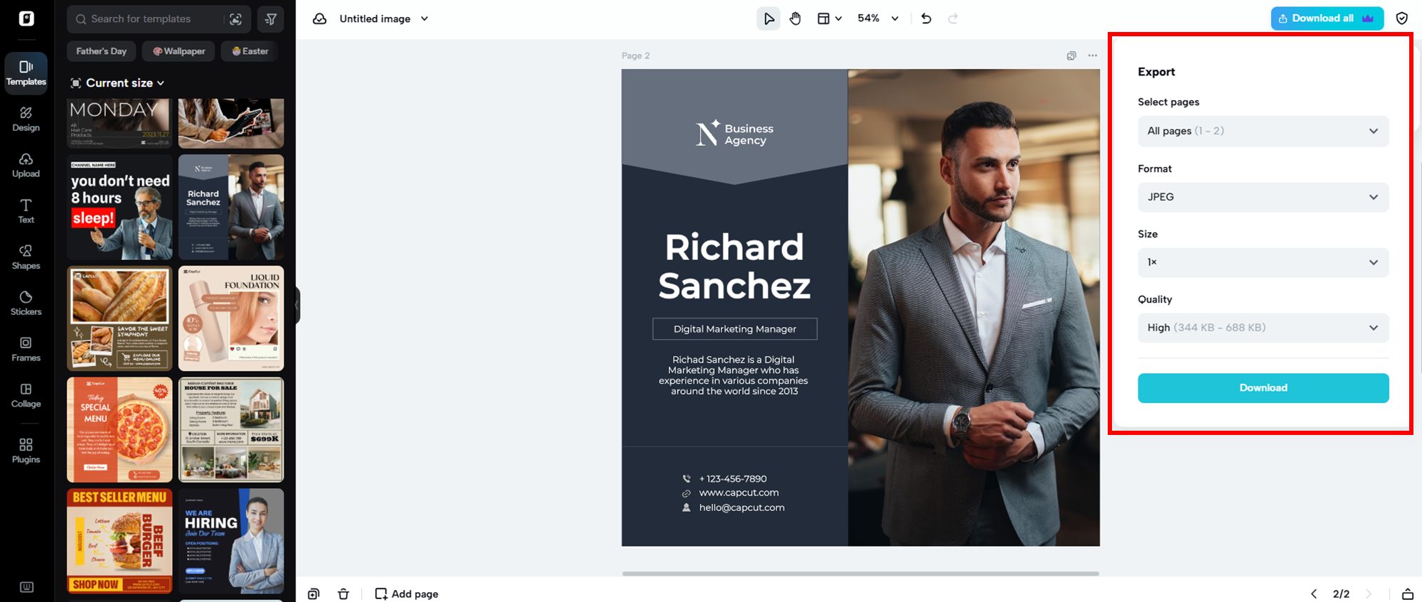Viewport: 1422px width, 602px height.
Task: Select the Richard Sanchez heading text
Action: pyautogui.click(x=734, y=267)
